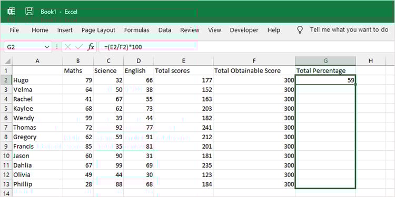Click the English header cell
Viewport: 395px width, 197px height.
(139, 70)
